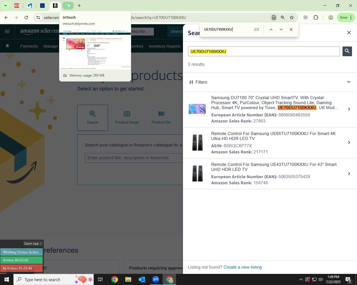
Task: Close the Search side panel
Action: click(349, 33)
